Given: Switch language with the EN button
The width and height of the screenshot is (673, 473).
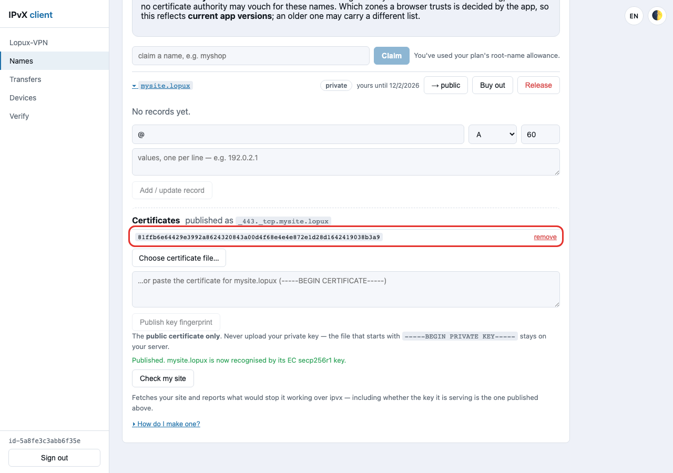Looking at the screenshot, I should [x=634, y=16].
